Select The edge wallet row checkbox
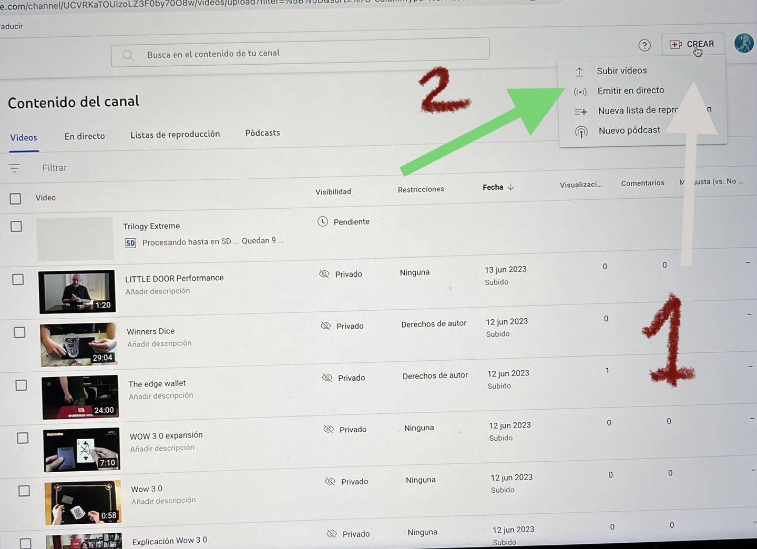The image size is (757, 549). pyautogui.click(x=21, y=385)
